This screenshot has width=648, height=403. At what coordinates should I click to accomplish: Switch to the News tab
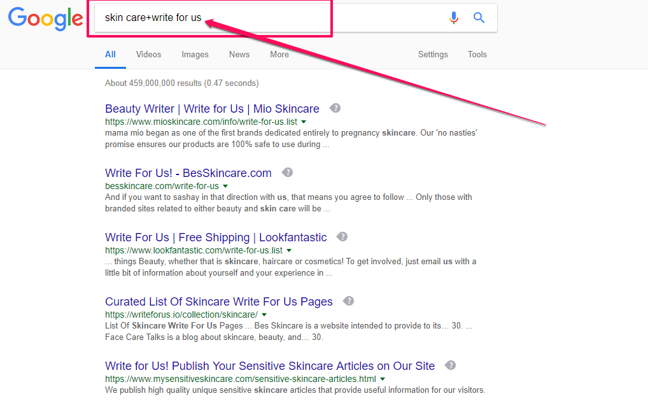[239, 55]
